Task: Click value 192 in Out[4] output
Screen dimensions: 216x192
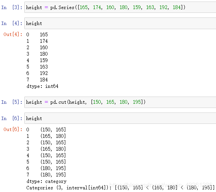Action: [44, 73]
